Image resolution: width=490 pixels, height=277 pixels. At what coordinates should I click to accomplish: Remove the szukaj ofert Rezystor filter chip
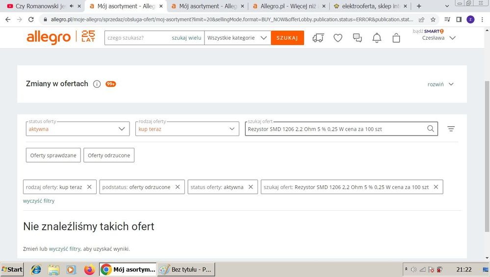coord(436,187)
